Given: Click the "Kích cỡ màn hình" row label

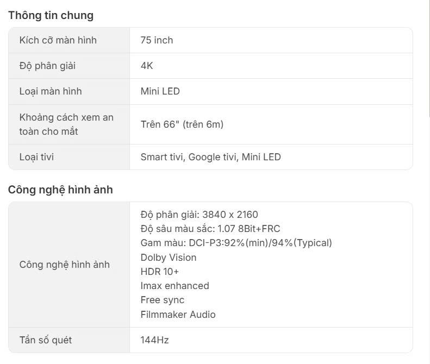Looking at the screenshot, I should point(58,40).
